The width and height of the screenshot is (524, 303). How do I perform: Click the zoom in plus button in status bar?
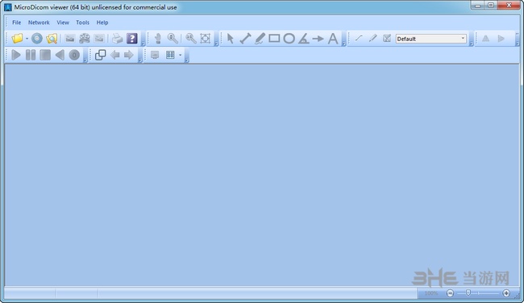coord(506,293)
